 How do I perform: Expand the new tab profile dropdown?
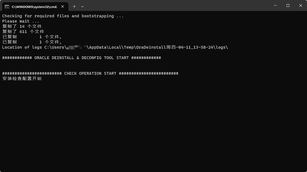point(82,6)
